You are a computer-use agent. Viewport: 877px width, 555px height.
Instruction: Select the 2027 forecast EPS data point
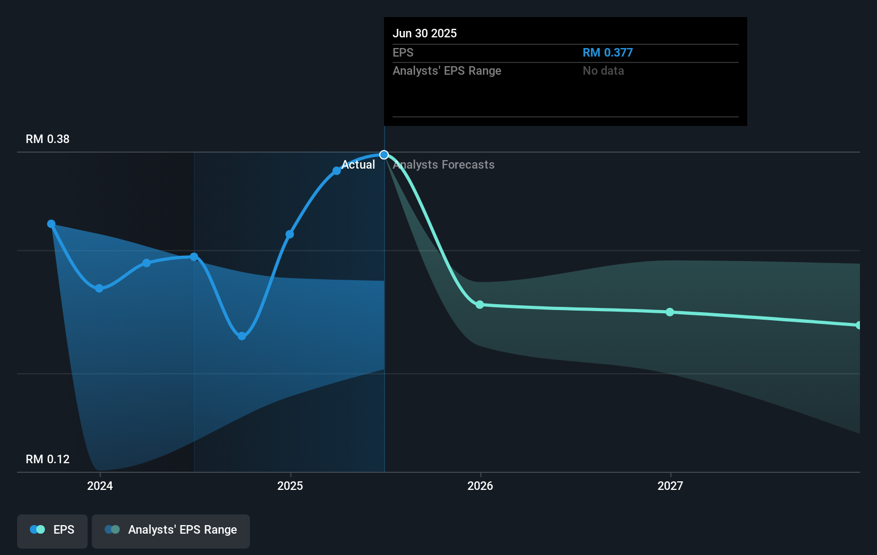(670, 312)
